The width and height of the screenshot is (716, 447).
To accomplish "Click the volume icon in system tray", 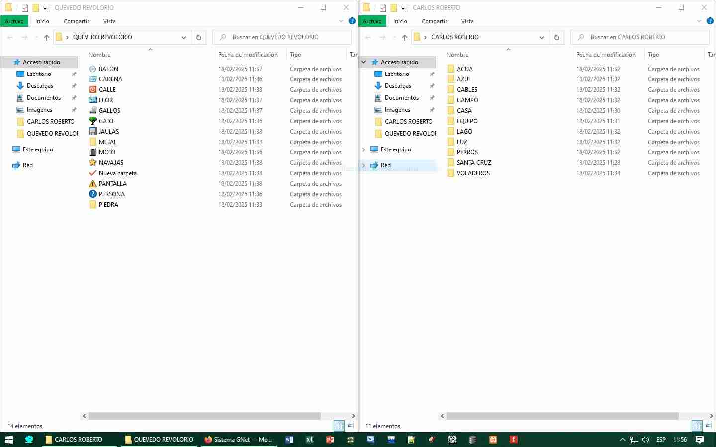I will coord(646,440).
